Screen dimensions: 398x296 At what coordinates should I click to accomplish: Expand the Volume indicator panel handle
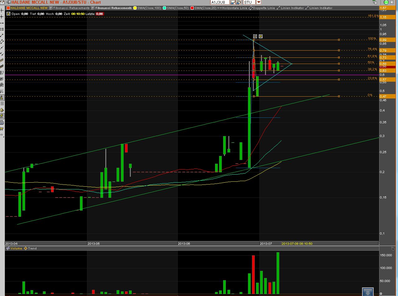(8, 248)
